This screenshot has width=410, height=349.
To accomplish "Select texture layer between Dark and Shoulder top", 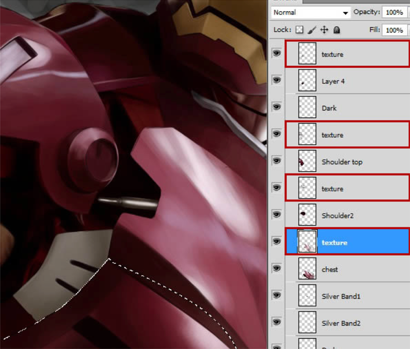I will tap(347, 134).
